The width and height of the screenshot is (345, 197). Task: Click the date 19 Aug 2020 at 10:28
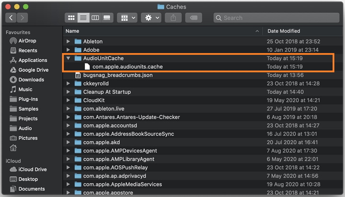pyautogui.click(x=293, y=184)
